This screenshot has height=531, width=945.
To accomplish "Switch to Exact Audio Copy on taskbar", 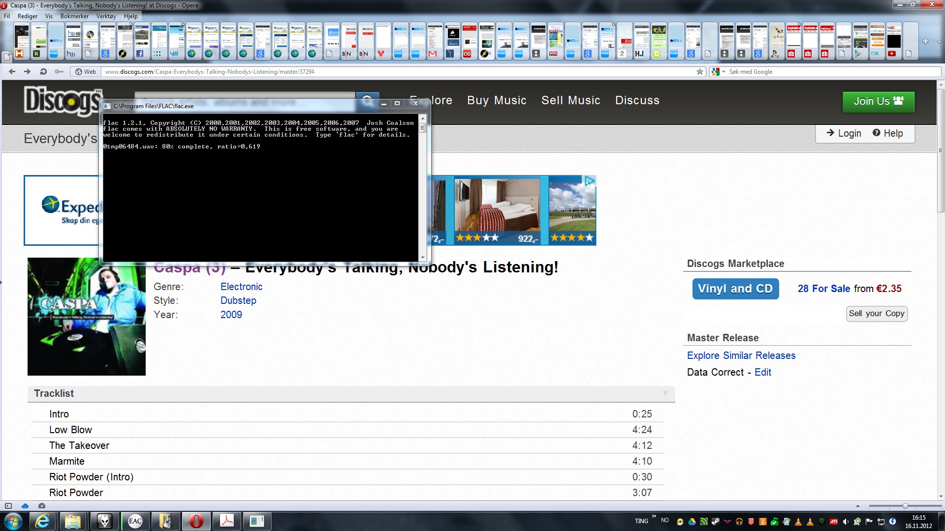I will point(135,521).
